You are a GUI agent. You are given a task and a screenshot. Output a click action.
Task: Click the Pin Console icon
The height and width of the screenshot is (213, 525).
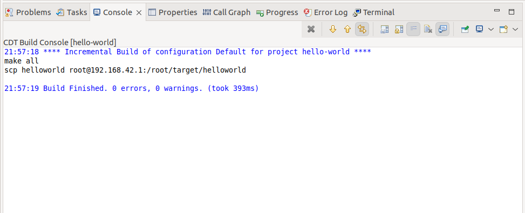[465, 30]
